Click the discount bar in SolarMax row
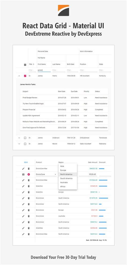Image resolution: width=127 pixels, height=265 pixels. pos(103,228)
